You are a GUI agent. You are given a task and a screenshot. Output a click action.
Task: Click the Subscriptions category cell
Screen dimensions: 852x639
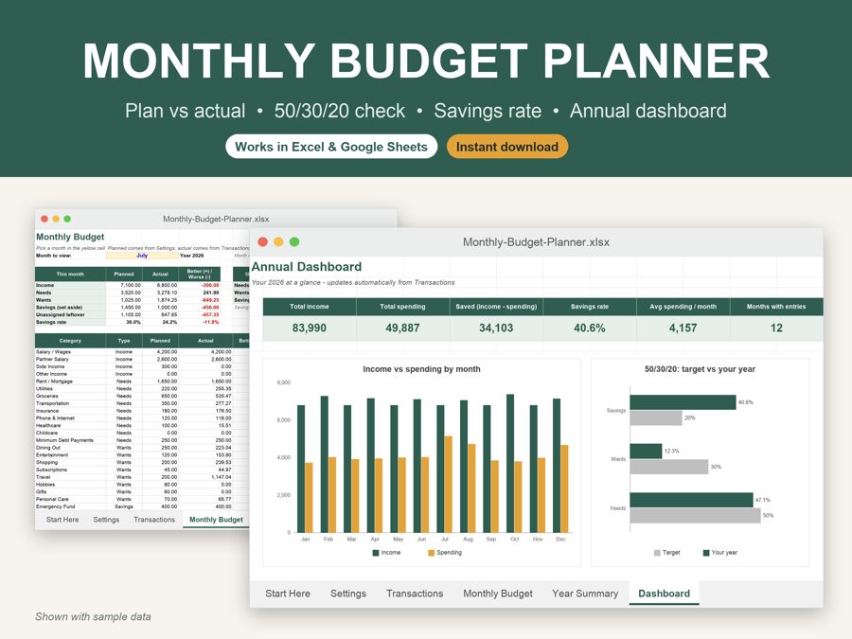point(70,470)
